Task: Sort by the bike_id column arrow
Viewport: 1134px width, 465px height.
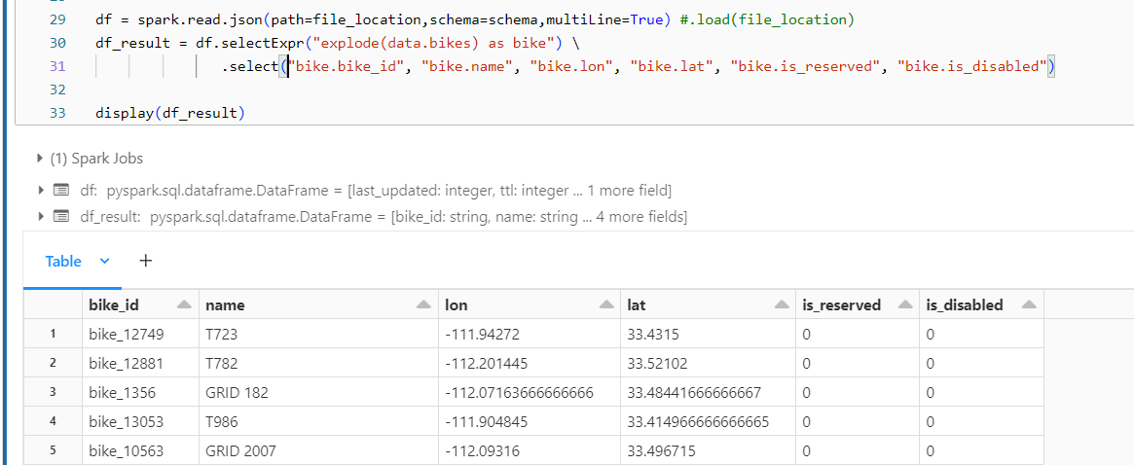Action: coord(184,305)
